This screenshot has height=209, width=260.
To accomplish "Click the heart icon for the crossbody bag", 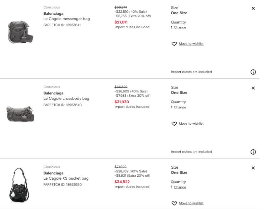I will 174,124.
